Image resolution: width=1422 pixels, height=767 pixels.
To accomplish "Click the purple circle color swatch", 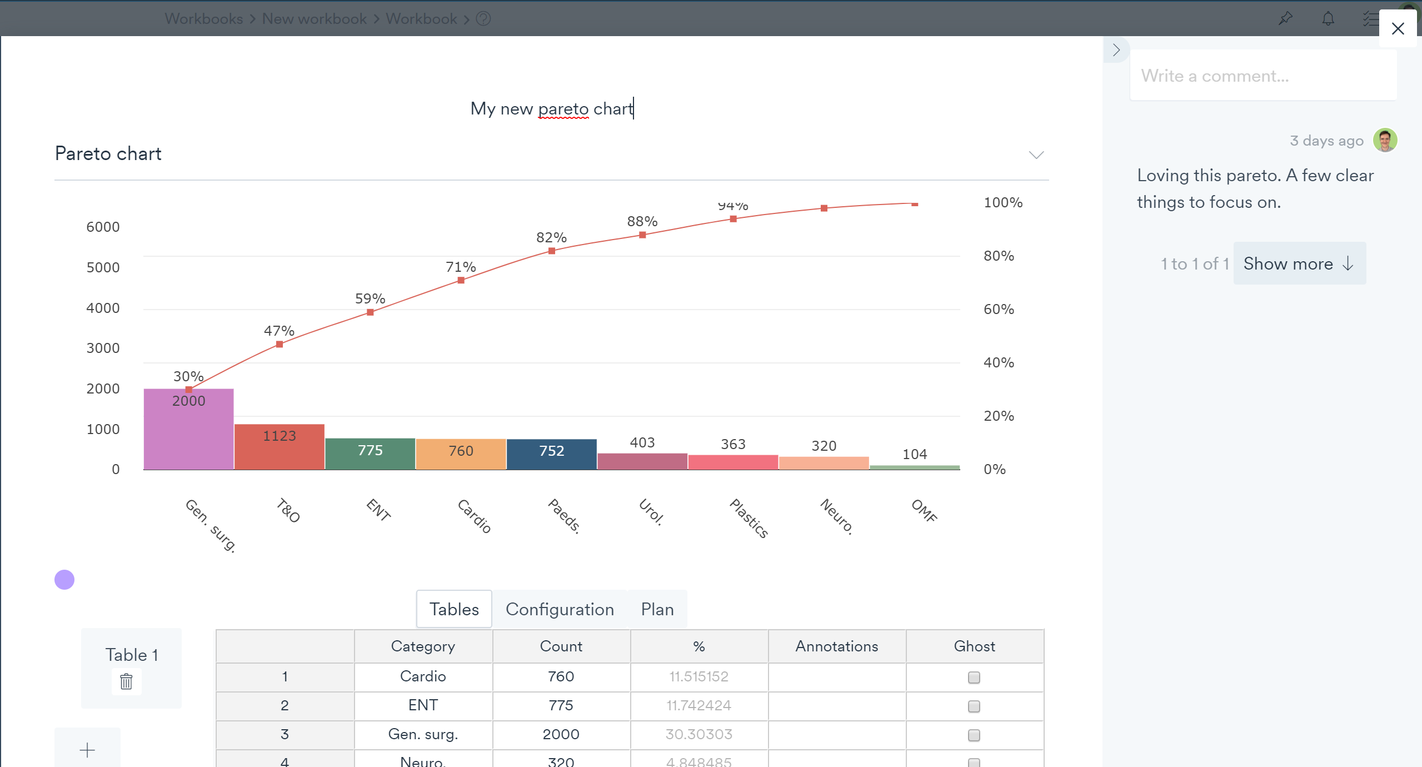I will tap(64, 580).
